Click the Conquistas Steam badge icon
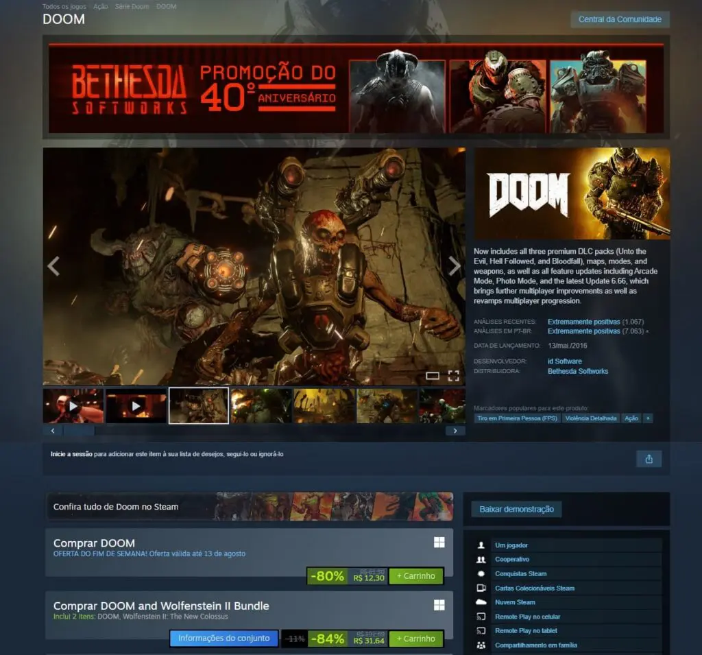The width and height of the screenshot is (702, 655). click(481, 574)
